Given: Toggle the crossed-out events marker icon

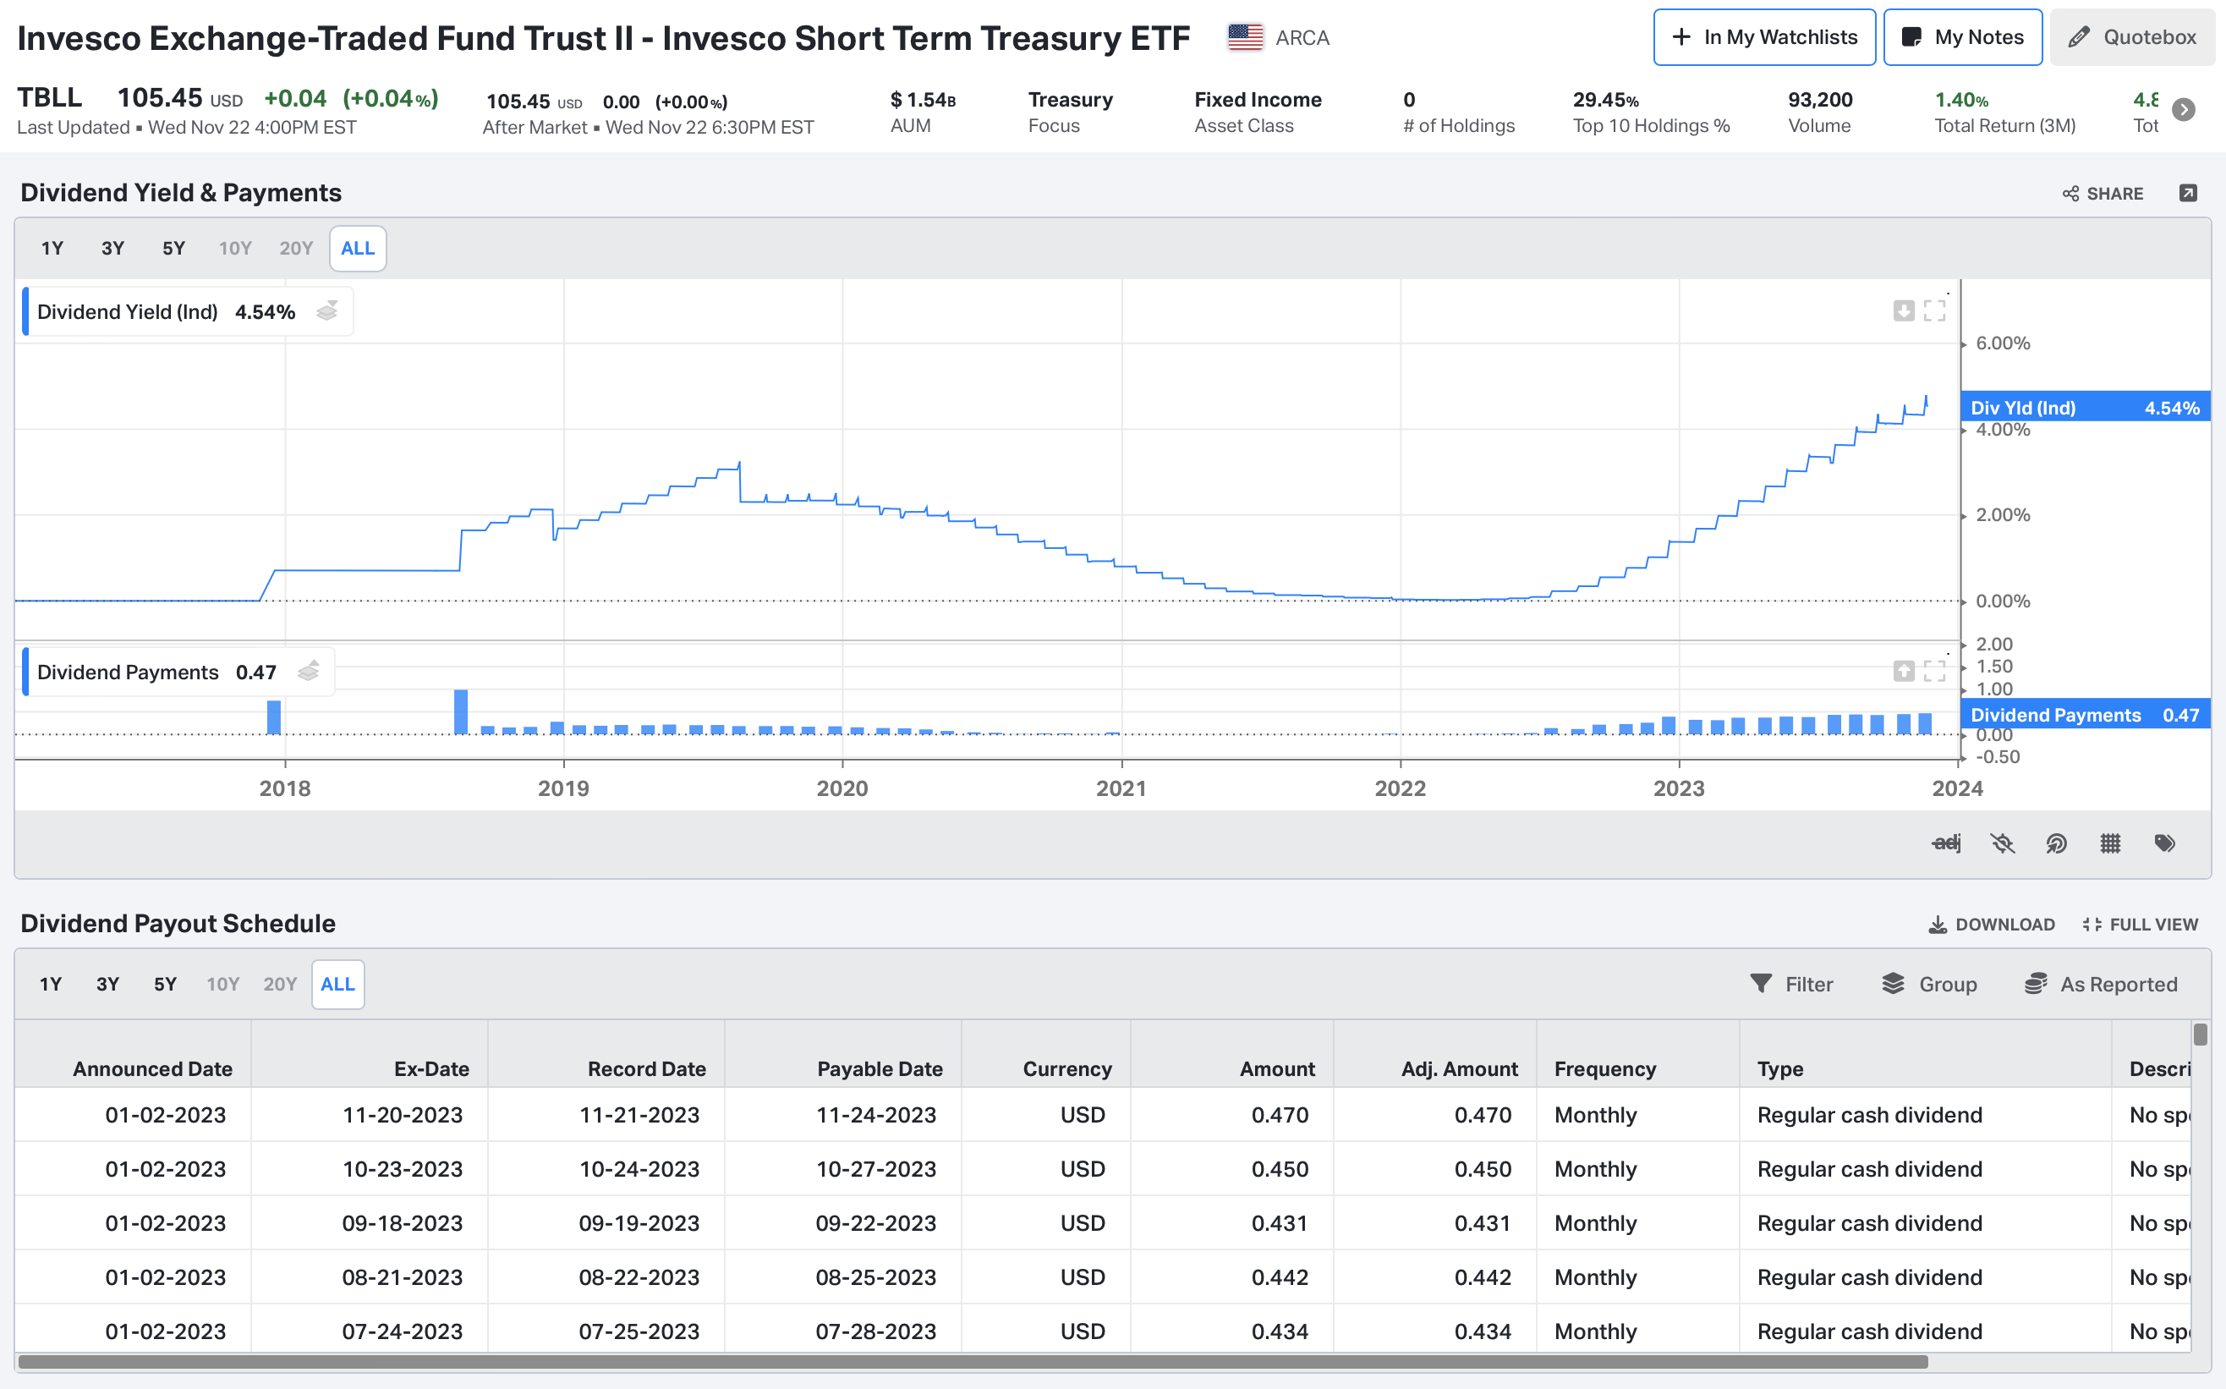Looking at the screenshot, I should pyautogui.click(x=2002, y=843).
